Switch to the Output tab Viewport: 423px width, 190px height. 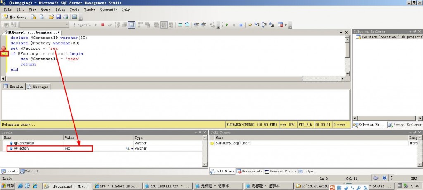click(x=307, y=171)
